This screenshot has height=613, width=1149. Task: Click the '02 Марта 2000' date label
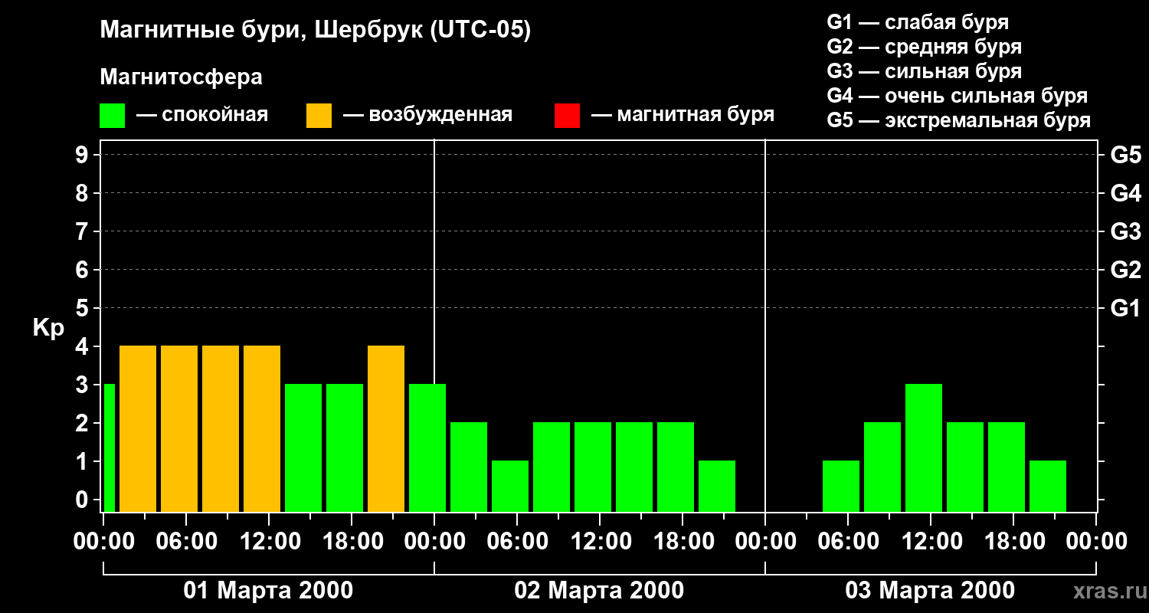(599, 591)
